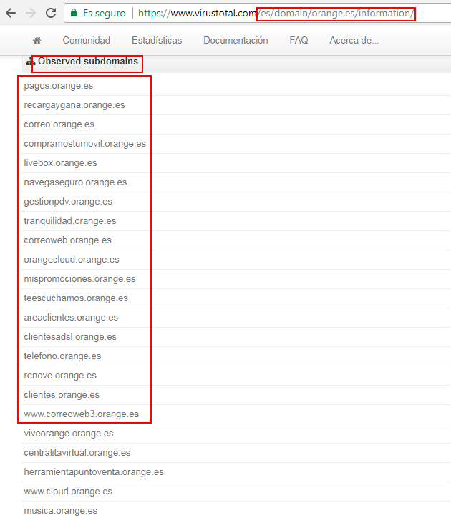Viewport: 451px width, 518px height.
Task: Open the FAQ page
Action: point(299,41)
